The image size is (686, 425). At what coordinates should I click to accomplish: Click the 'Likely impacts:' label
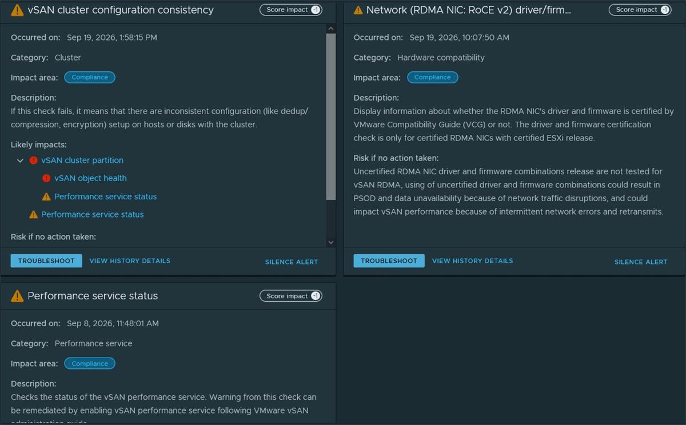pos(39,145)
